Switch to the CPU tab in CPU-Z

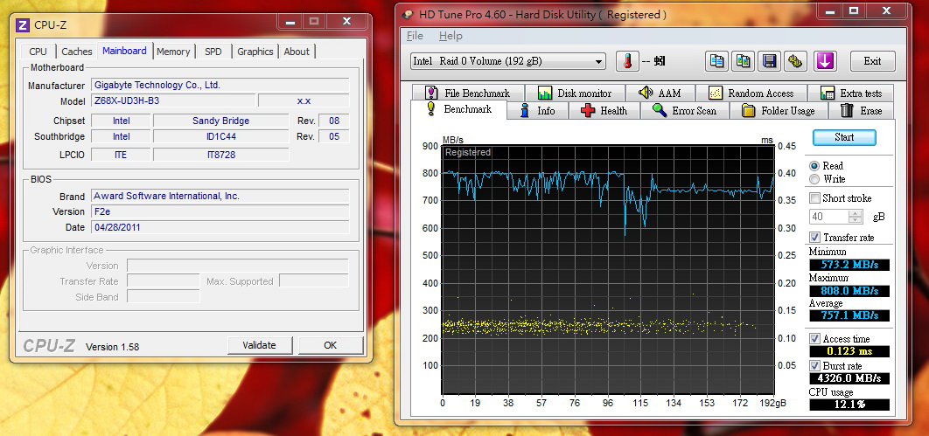click(38, 52)
